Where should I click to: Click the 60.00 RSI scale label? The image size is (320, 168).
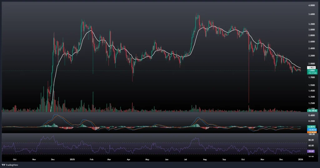click(312, 146)
